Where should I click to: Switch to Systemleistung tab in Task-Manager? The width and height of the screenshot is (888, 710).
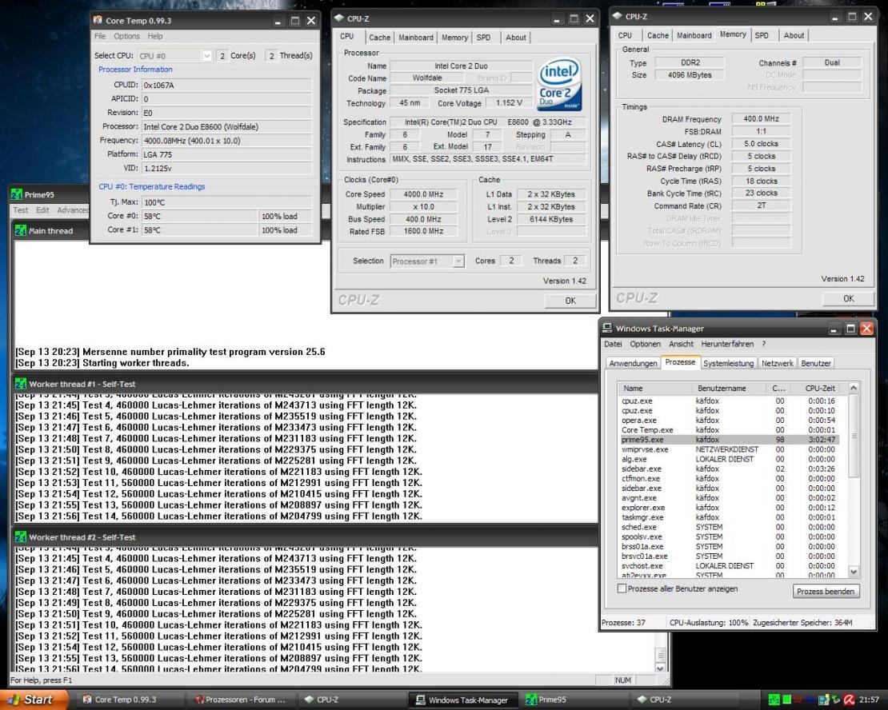[x=728, y=363]
